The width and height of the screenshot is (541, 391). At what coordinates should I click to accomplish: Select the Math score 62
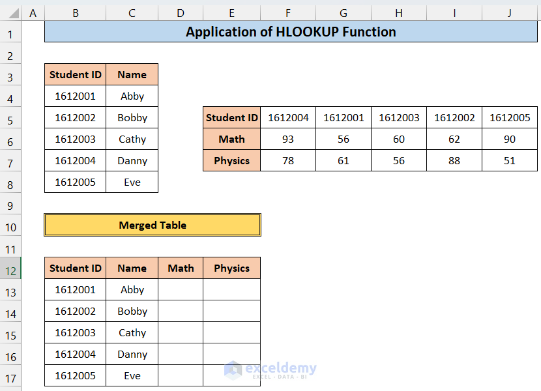(454, 139)
